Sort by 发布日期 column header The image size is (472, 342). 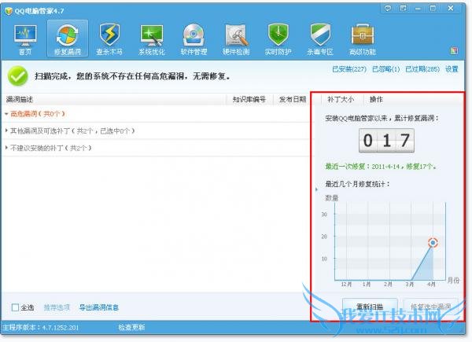point(293,100)
